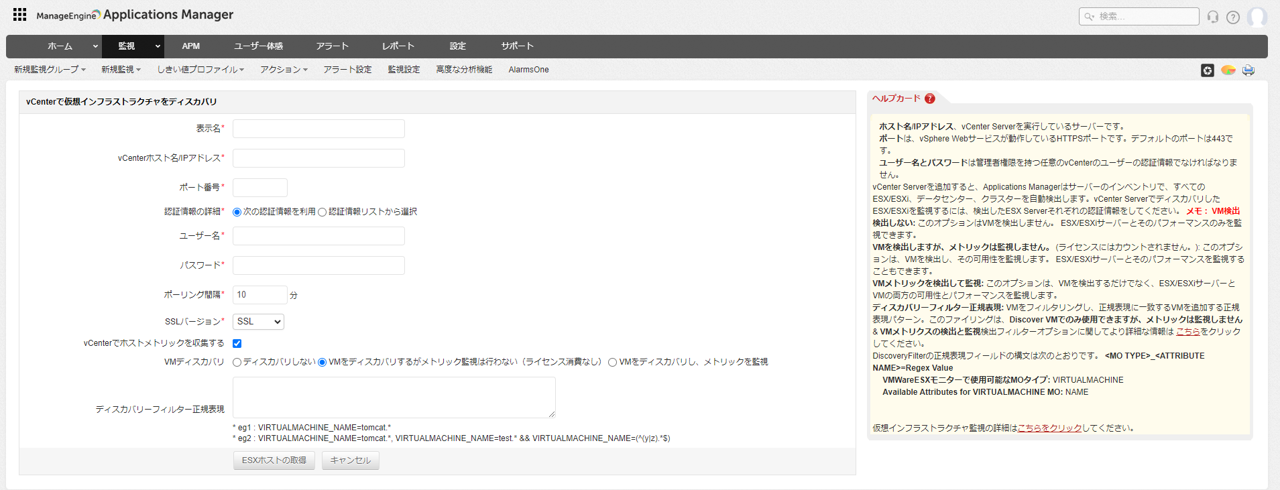Open the apps grid launcher icon

[x=19, y=15]
